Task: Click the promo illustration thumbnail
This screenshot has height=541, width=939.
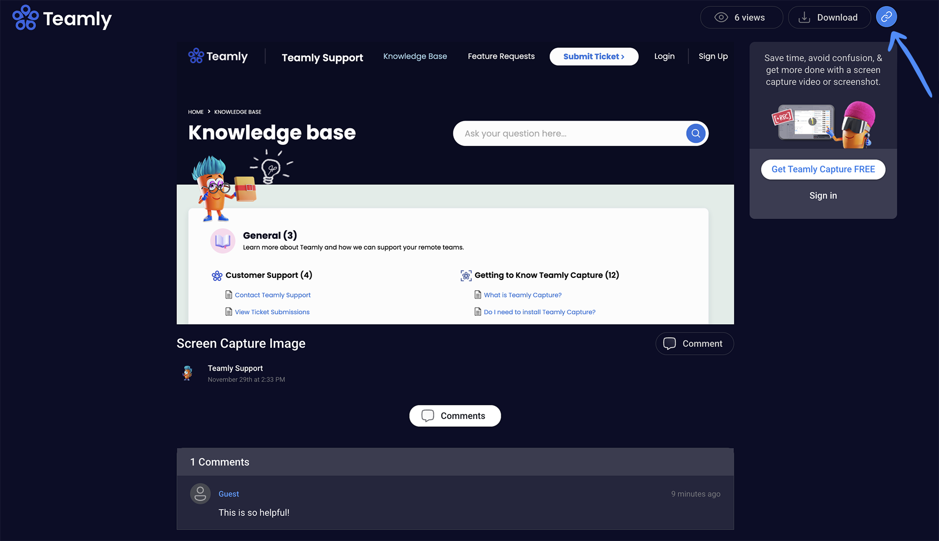Action: click(823, 124)
